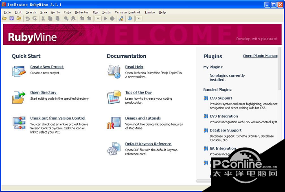Image resolution: width=285 pixels, height=192 pixels.
Task: Open the Version Control menu
Action: click(x=127, y=12)
